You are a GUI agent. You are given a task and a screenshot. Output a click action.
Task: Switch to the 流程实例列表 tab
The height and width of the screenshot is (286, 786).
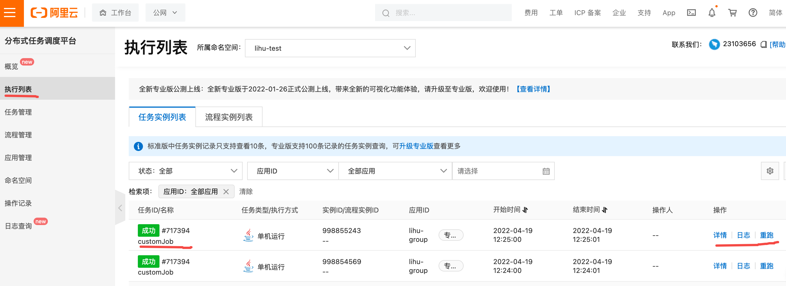point(229,117)
